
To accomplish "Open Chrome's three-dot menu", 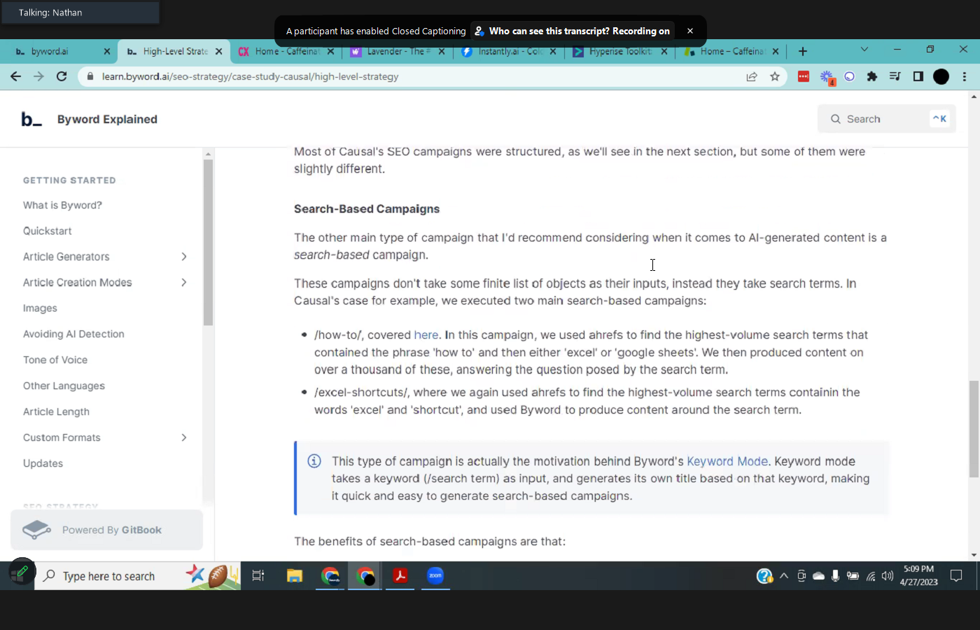I will 965,76.
